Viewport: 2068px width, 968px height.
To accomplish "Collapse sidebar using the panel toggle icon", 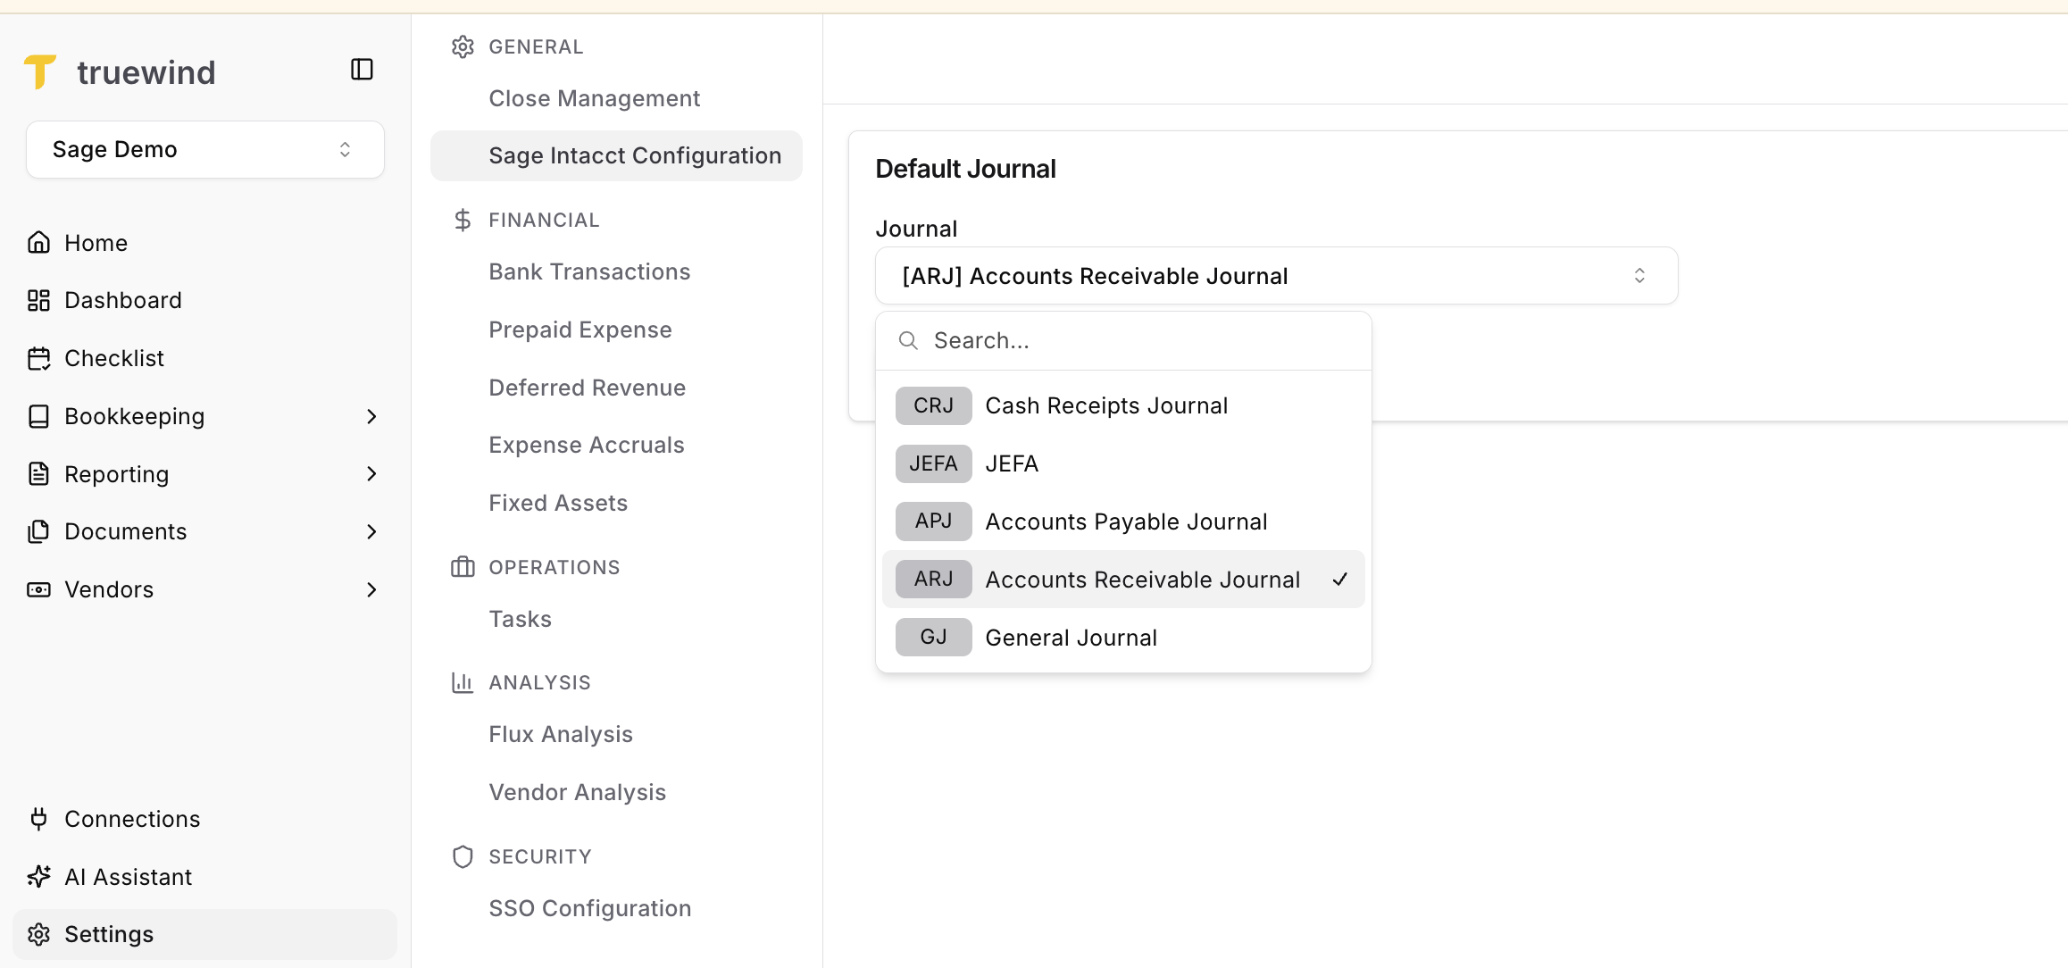I will tap(362, 70).
